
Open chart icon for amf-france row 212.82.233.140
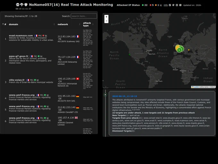pos(48,106)
